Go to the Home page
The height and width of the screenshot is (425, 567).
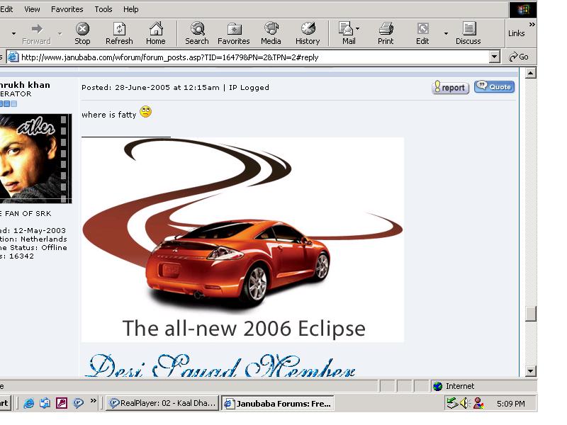155,33
